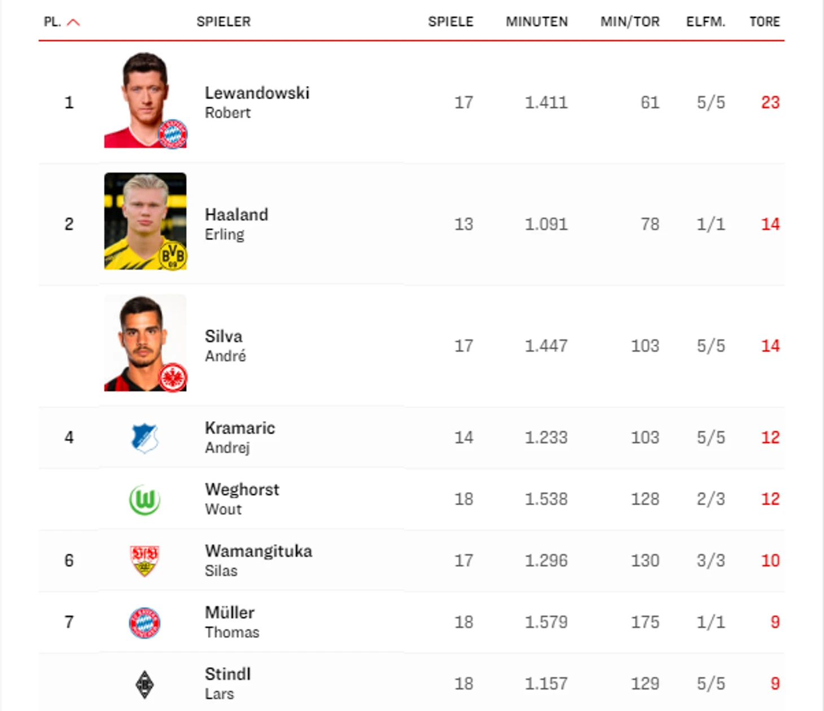Screen dimensions: 824x711
Task: Click the SPIELER column header
Action: tap(223, 22)
